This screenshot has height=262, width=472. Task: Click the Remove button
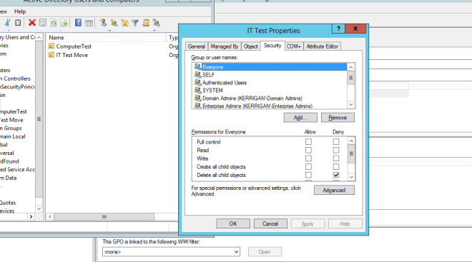click(x=338, y=118)
